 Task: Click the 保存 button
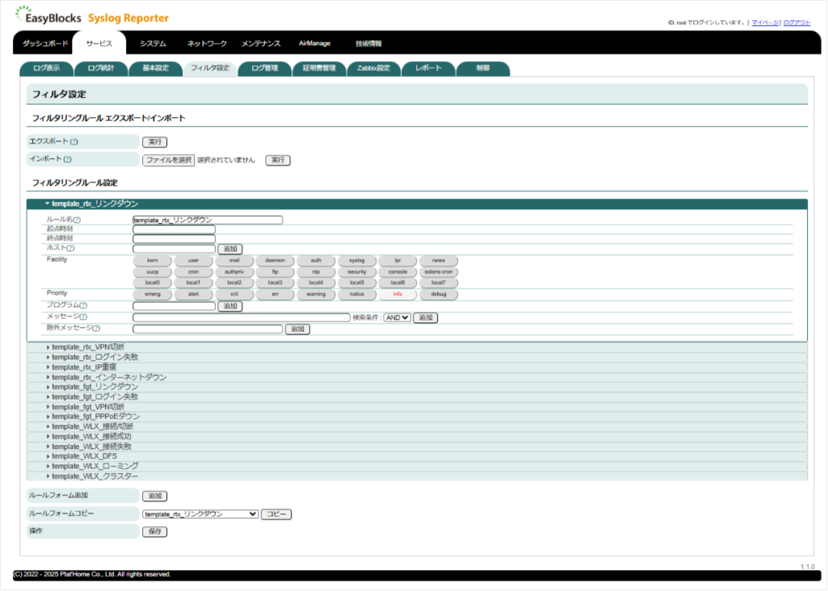(x=155, y=532)
